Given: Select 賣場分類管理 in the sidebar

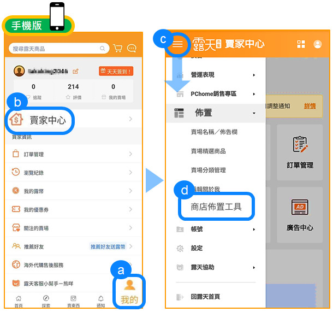Looking at the screenshot, I should 208,170.
